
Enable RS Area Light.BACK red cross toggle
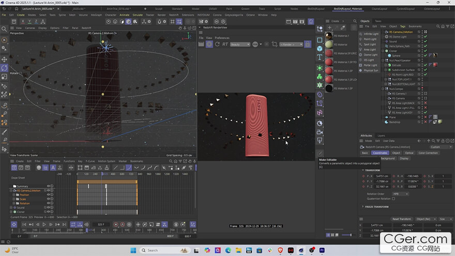(426, 103)
